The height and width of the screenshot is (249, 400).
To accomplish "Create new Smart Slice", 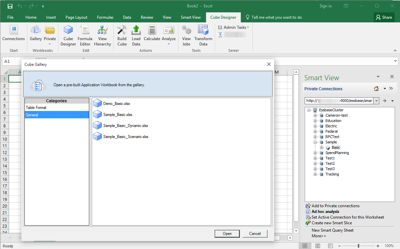I will 332,223.
